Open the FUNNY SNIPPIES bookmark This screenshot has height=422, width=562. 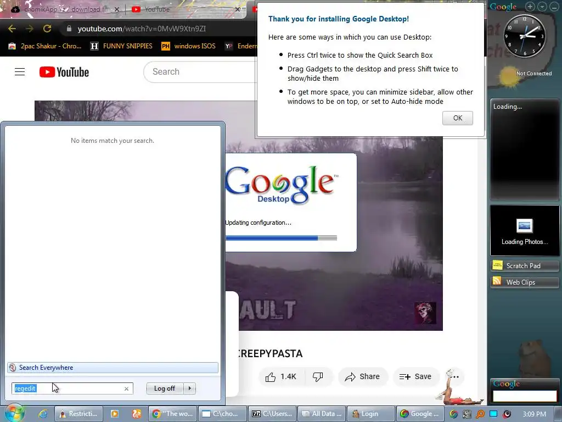click(121, 46)
